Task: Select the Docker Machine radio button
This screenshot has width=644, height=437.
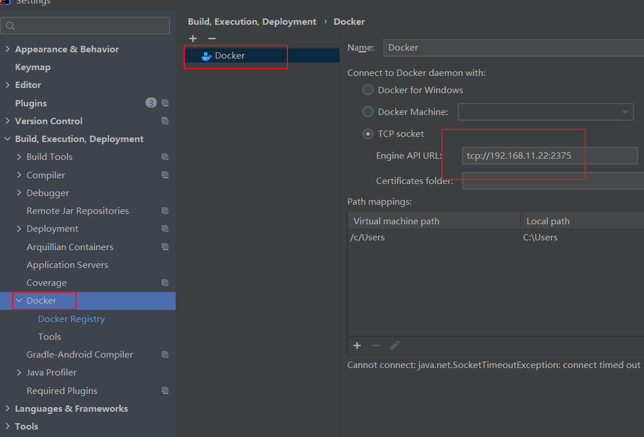Action: tap(368, 112)
